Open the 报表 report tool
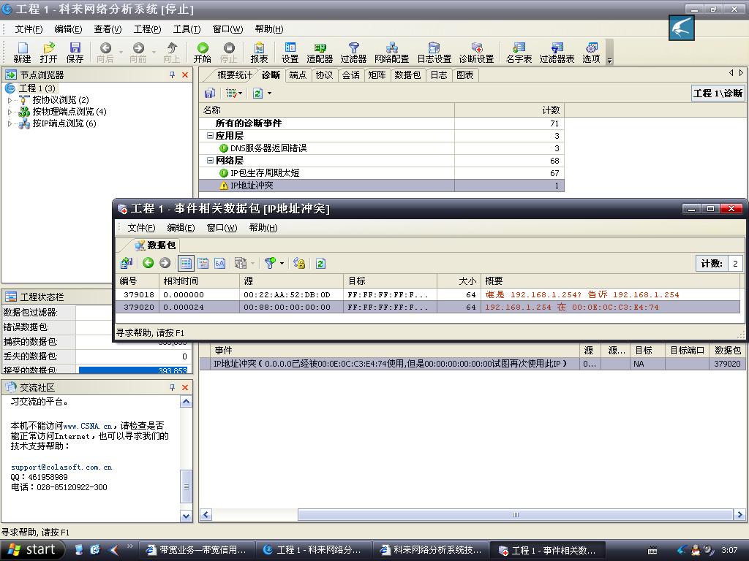This screenshot has height=561, width=749. (x=259, y=52)
